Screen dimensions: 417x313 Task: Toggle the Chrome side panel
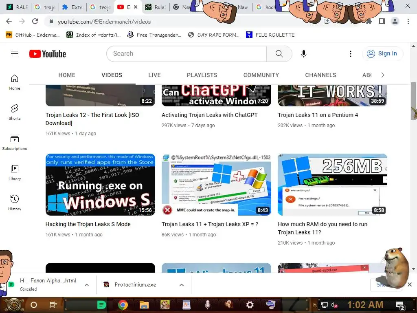[x=382, y=21]
